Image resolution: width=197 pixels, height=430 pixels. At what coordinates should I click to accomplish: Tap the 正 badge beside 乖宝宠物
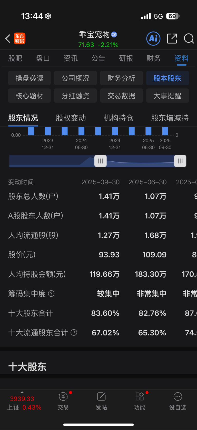click(x=114, y=35)
